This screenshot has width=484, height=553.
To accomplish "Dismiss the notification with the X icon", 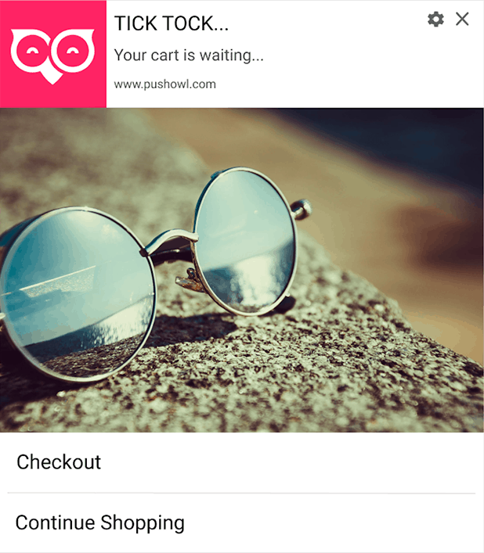I will click(462, 19).
